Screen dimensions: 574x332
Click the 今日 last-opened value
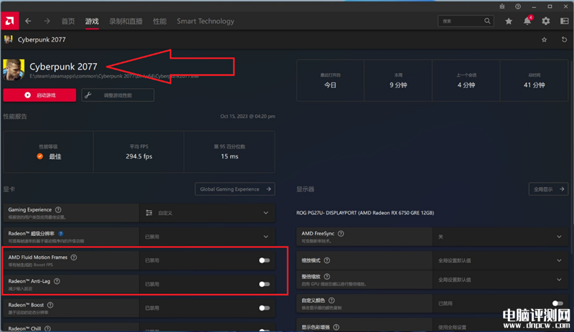tap(330, 85)
